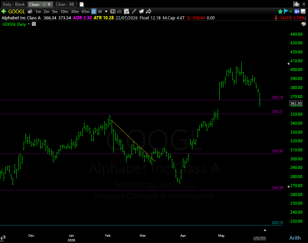
Task: Click the add-indicator table plus icon
Action: (127, 12)
